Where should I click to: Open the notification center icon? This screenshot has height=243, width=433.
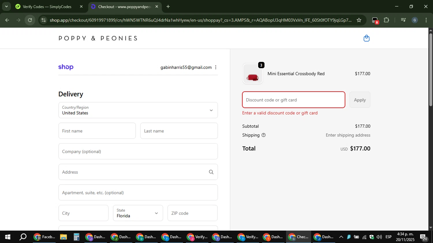point(424,238)
